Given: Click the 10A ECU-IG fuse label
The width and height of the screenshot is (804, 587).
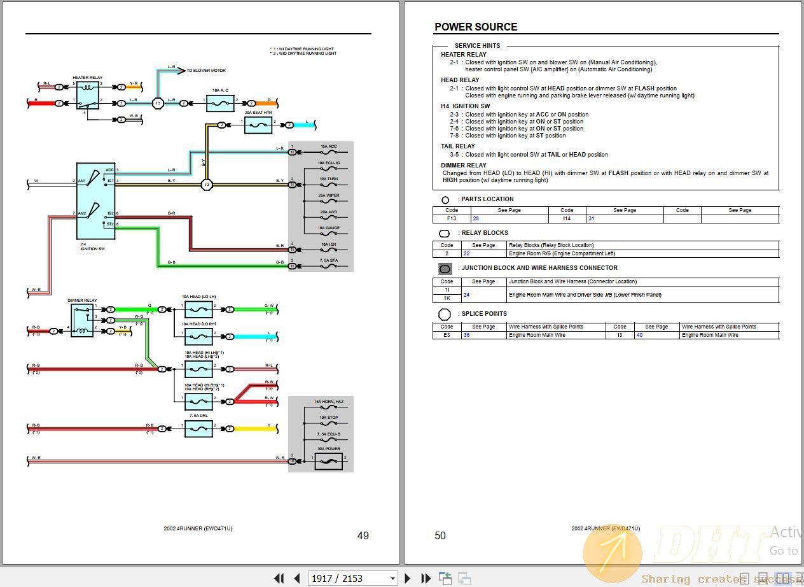Looking at the screenshot, I should point(329,163).
